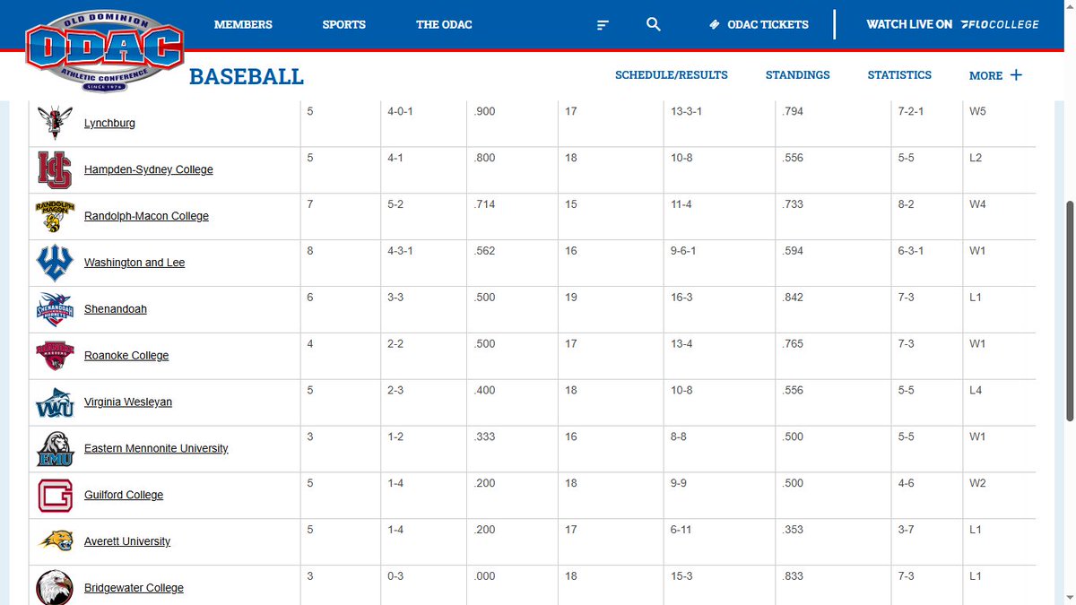The width and height of the screenshot is (1076, 605).
Task: Go to Schedule/Results tab
Action: [x=672, y=75]
